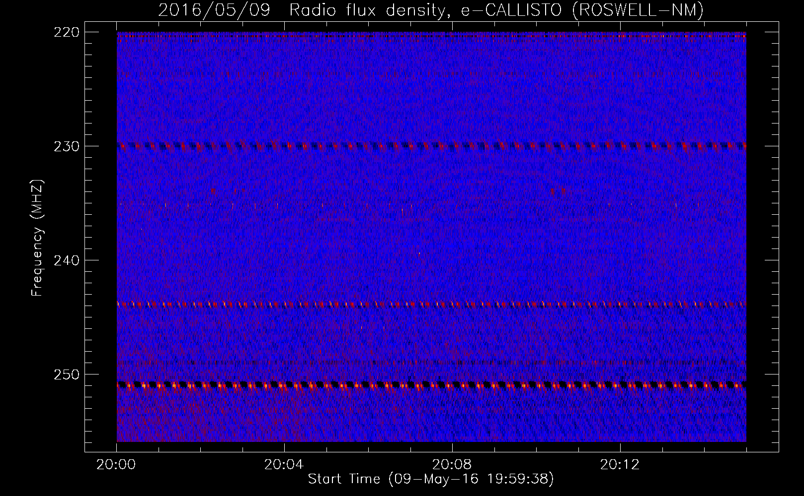Click the plot title text e-CALLISTO (ROSWELL-NM)
The width and height of the screenshot is (804, 496).
tap(582, 10)
